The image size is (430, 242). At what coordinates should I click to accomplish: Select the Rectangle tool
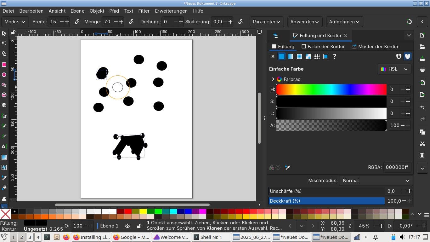click(x=4, y=65)
